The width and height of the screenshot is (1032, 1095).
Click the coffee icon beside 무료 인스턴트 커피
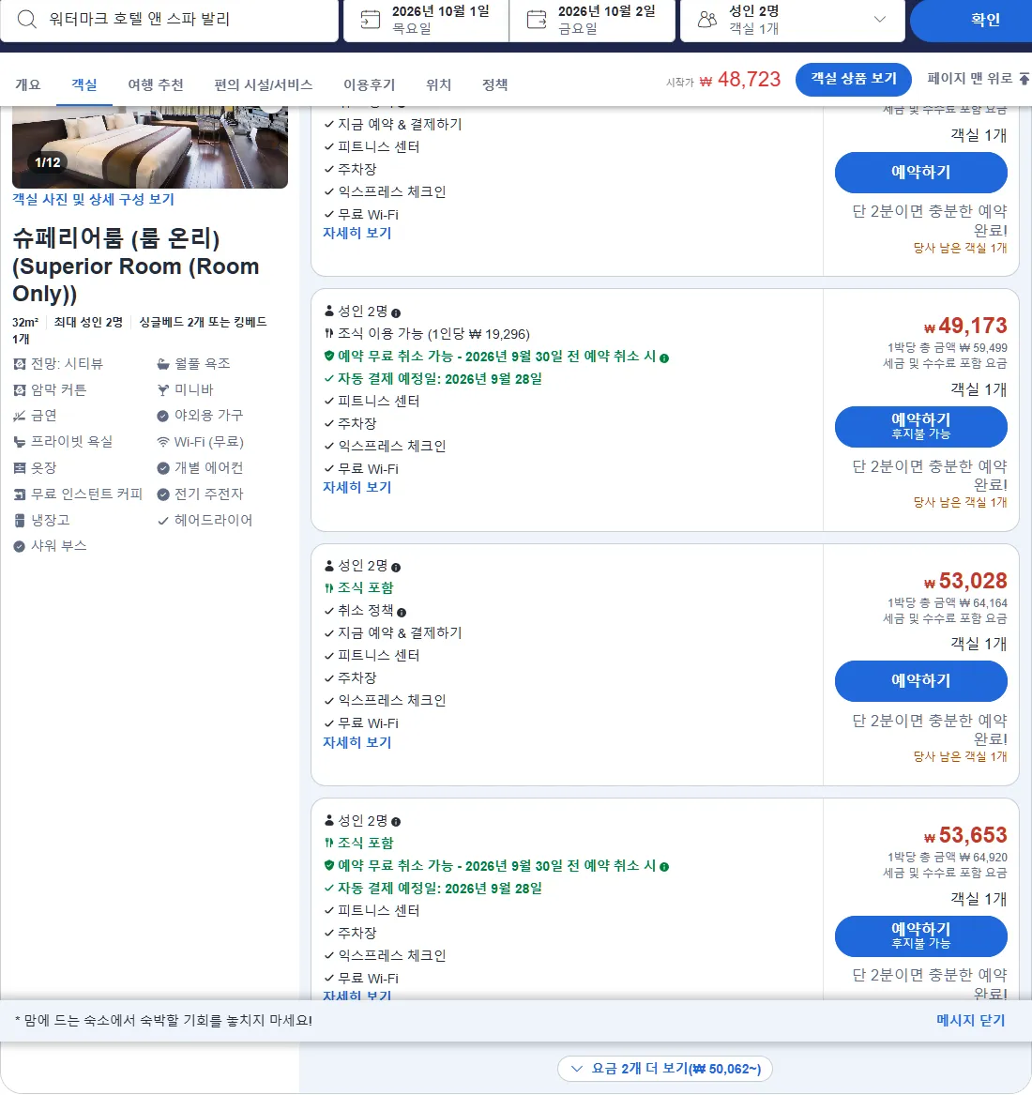[x=20, y=494]
